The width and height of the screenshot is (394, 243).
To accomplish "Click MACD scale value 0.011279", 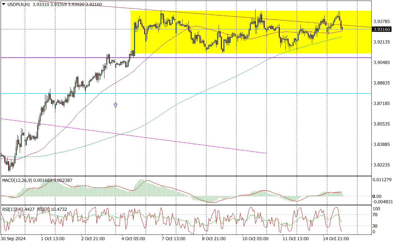I will (382, 180).
